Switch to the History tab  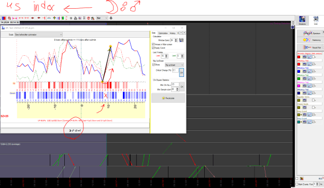(x=173, y=33)
